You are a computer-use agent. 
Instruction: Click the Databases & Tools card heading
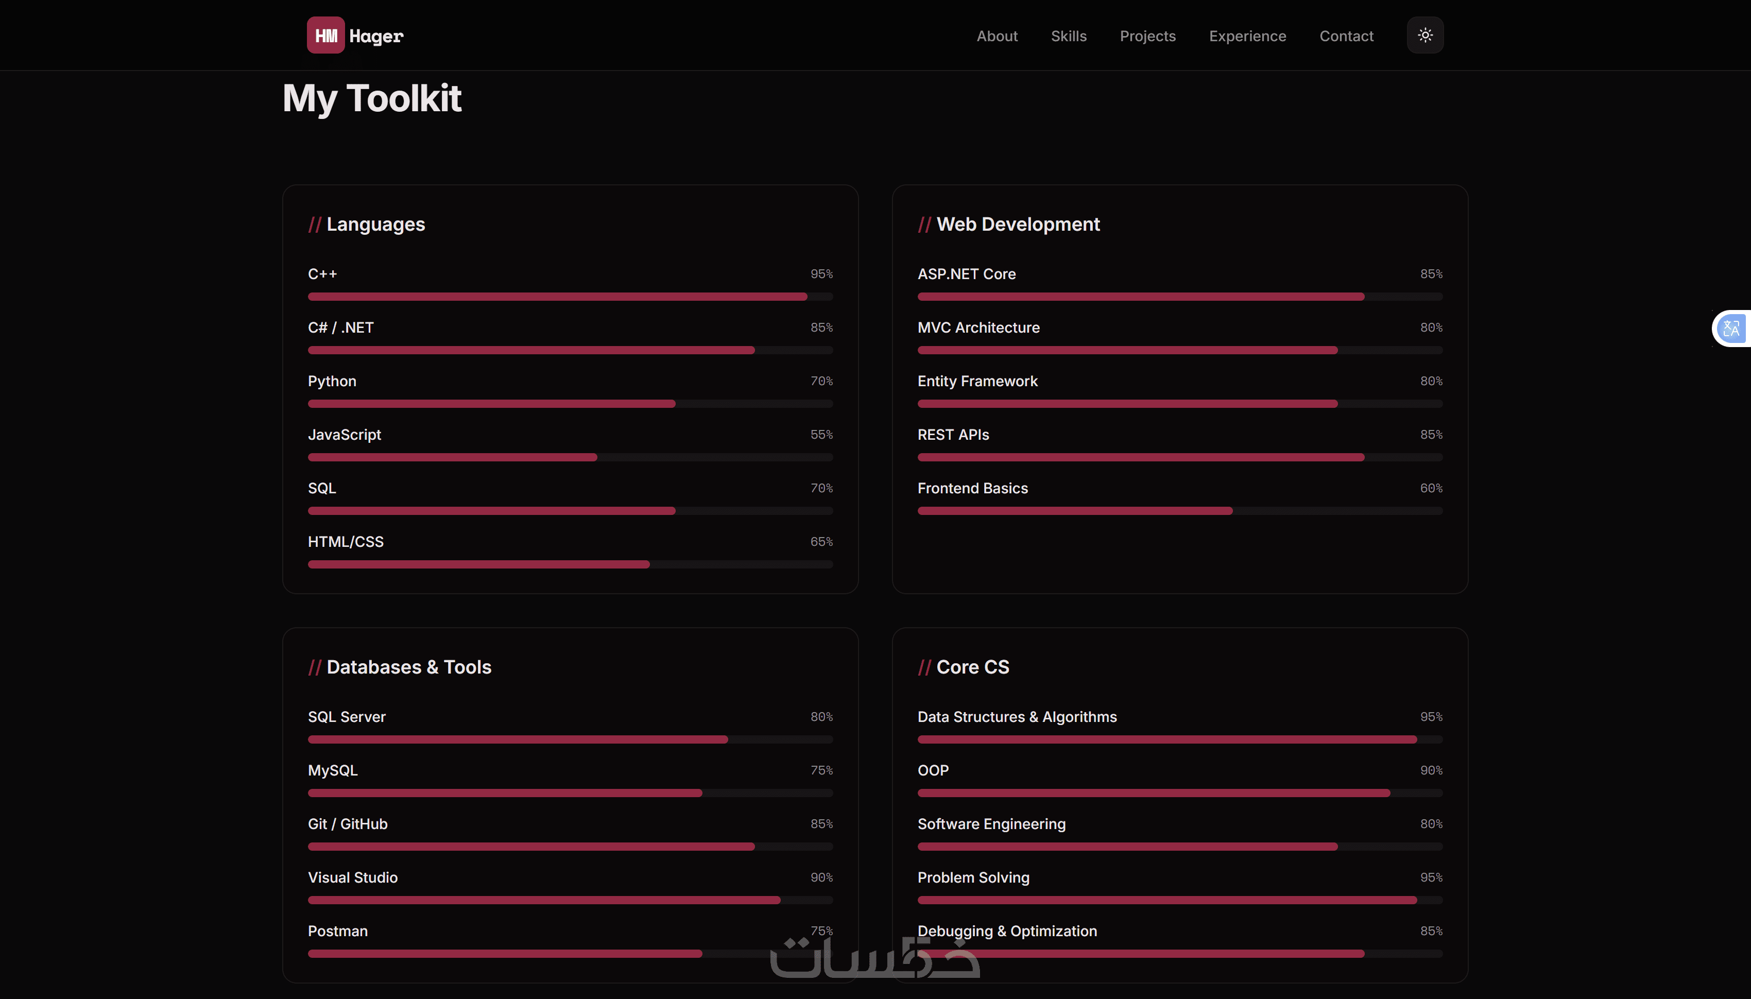[x=408, y=667]
